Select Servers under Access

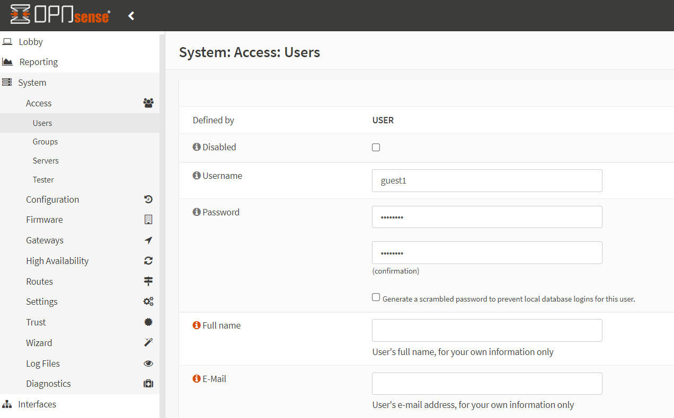(46, 160)
